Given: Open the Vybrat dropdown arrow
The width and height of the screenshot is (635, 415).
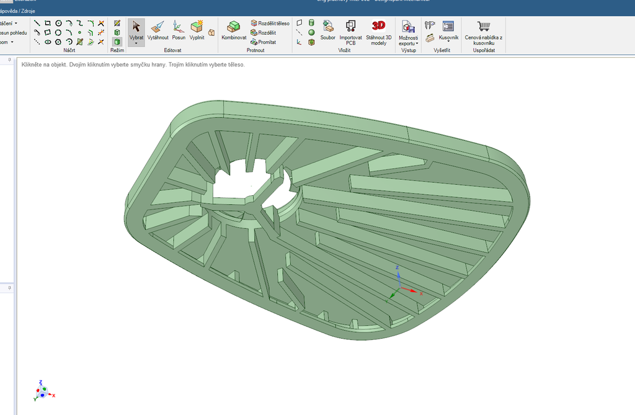Looking at the screenshot, I should pos(136,43).
